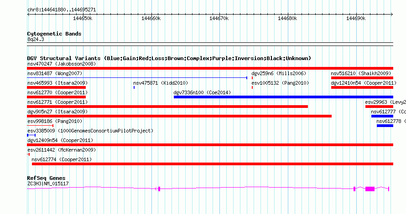Open nsv465993 (Itsara2009) variant label
The width and height of the screenshot is (406, 214).
pos(57,83)
